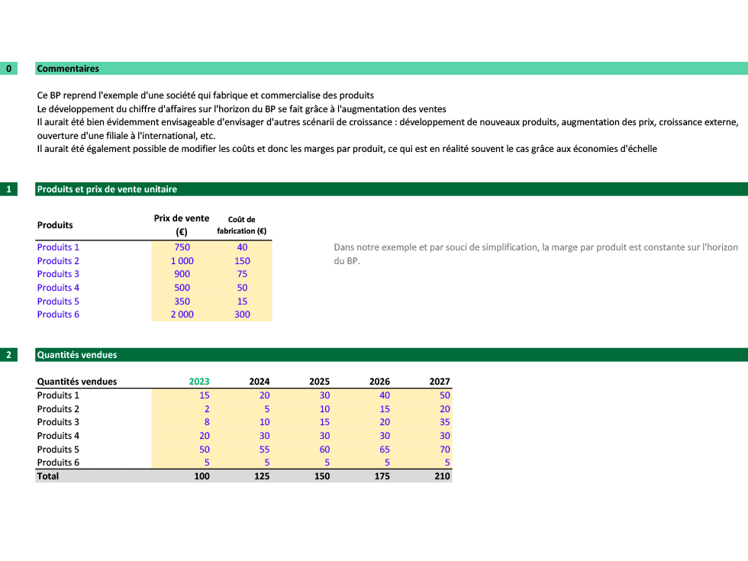Click the 'Produits' table header label

[x=55, y=224]
